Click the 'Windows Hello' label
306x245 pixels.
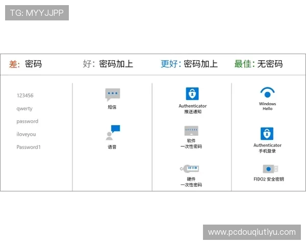[267, 106]
